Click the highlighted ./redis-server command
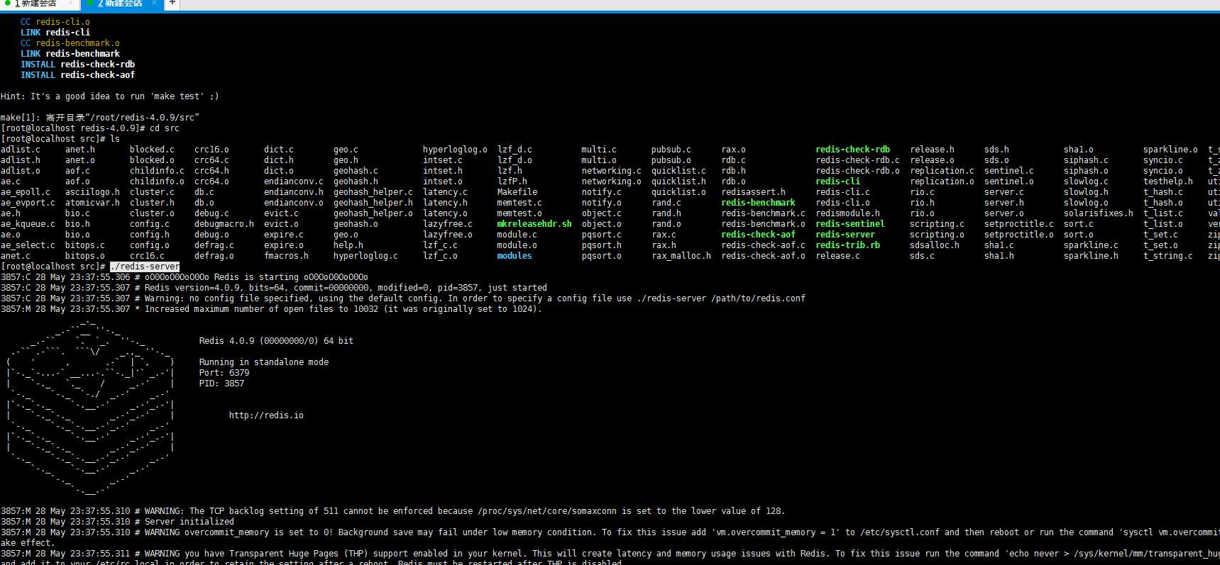The image size is (1220, 565). 145,267
